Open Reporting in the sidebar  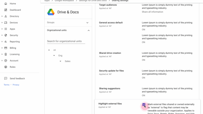(x=15, y=41)
